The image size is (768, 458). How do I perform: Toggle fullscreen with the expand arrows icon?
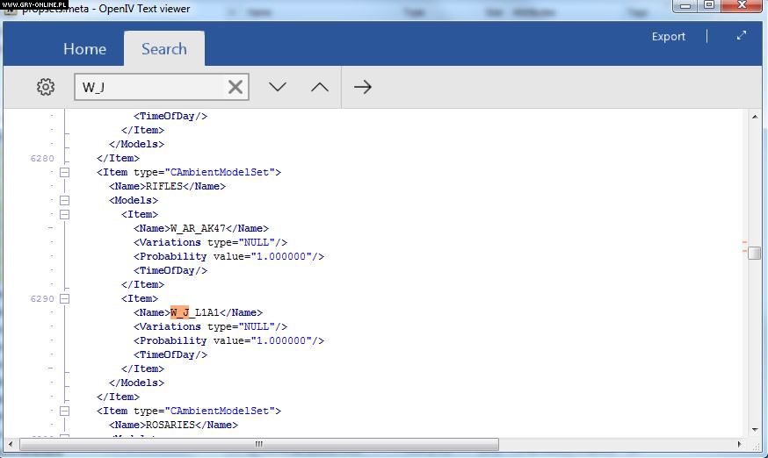742,36
